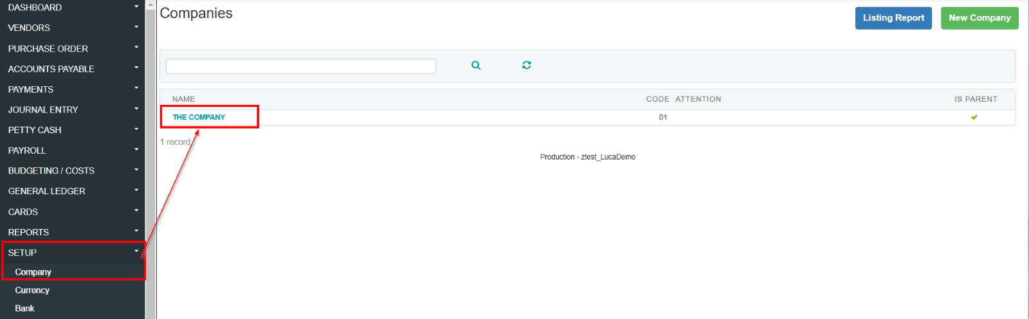Expand the Dashboard menu arrow
This screenshot has height=319, width=1029.
point(136,6)
